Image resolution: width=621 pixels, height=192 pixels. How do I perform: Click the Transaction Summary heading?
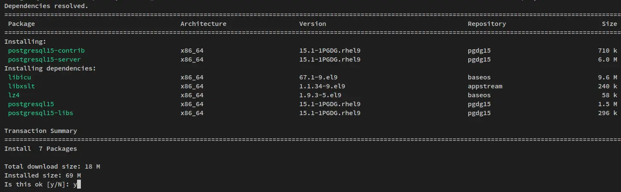point(41,131)
